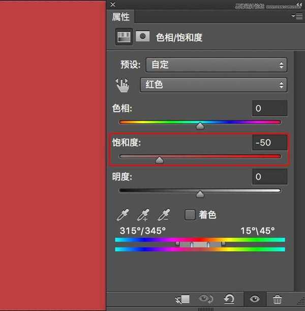Click the Hue/Saturation adjustment icon

tap(124, 37)
